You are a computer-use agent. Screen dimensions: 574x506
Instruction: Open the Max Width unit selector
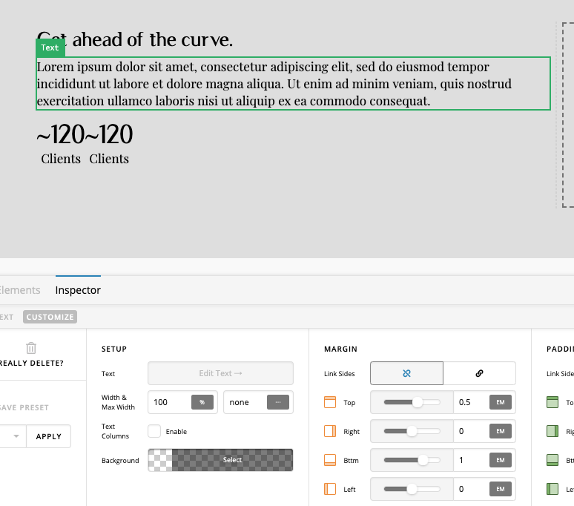pos(277,402)
